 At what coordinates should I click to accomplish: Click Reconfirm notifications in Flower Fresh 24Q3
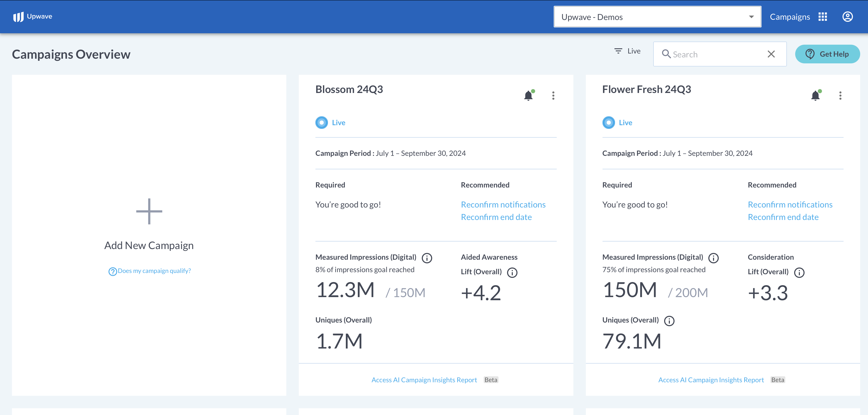click(790, 205)
